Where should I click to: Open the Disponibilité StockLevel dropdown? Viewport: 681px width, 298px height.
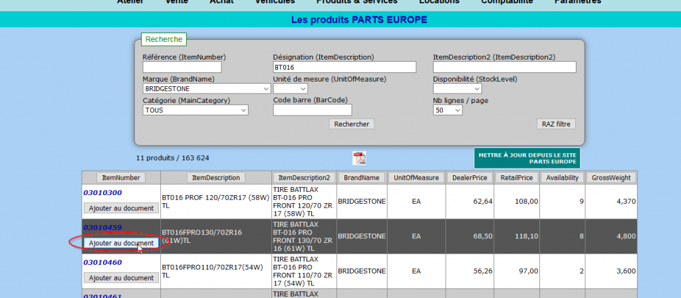point(458,89)
